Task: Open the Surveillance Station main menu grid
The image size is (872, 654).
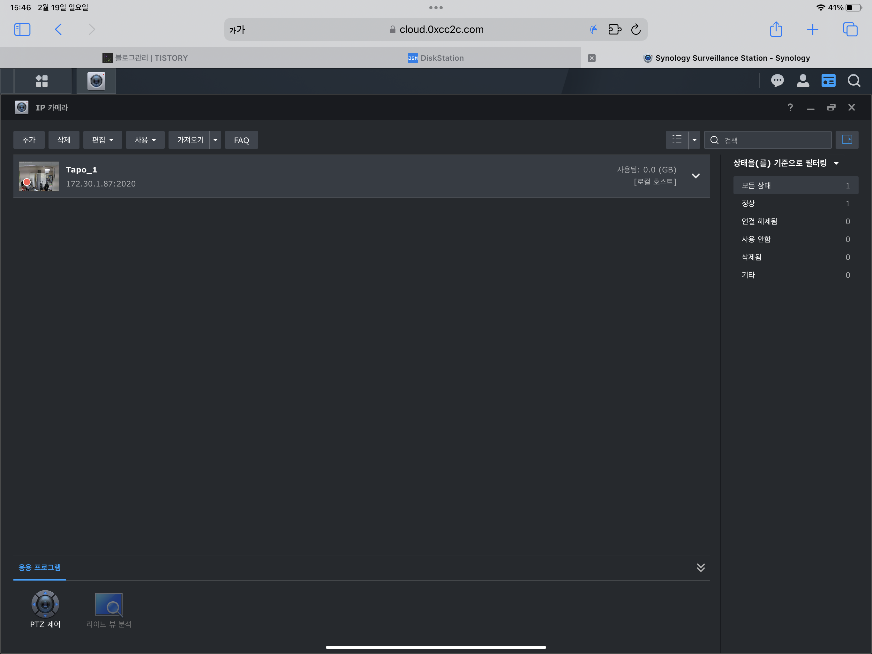Action: [42, 81]
